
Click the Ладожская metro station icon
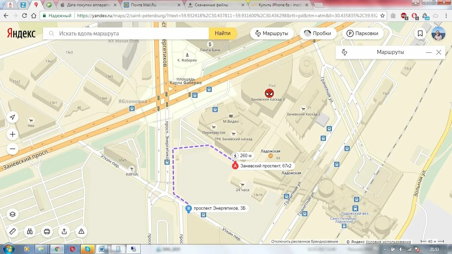270,156
